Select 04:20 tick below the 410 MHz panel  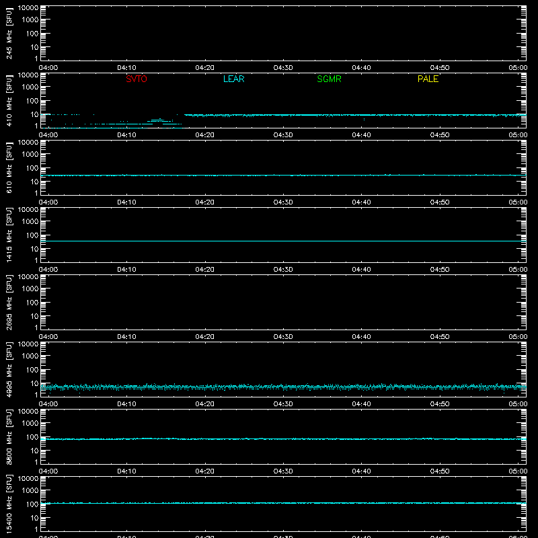click(205, 135)
